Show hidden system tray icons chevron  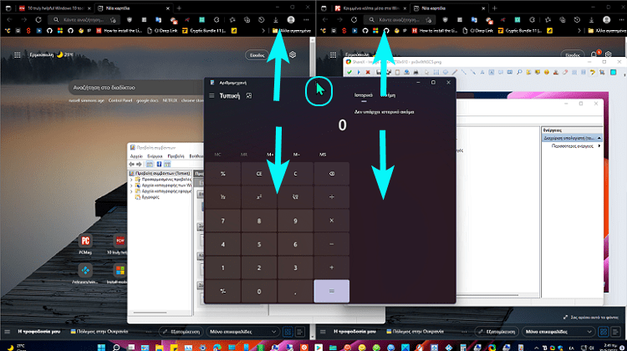[536, 348]
